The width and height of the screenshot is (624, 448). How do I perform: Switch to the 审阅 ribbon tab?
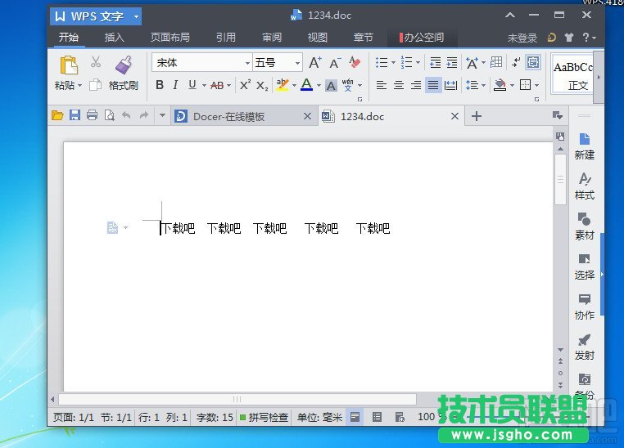[x=272, y=38]
